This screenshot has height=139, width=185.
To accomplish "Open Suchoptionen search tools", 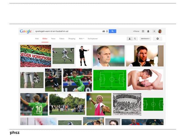I will coord(92,39).
